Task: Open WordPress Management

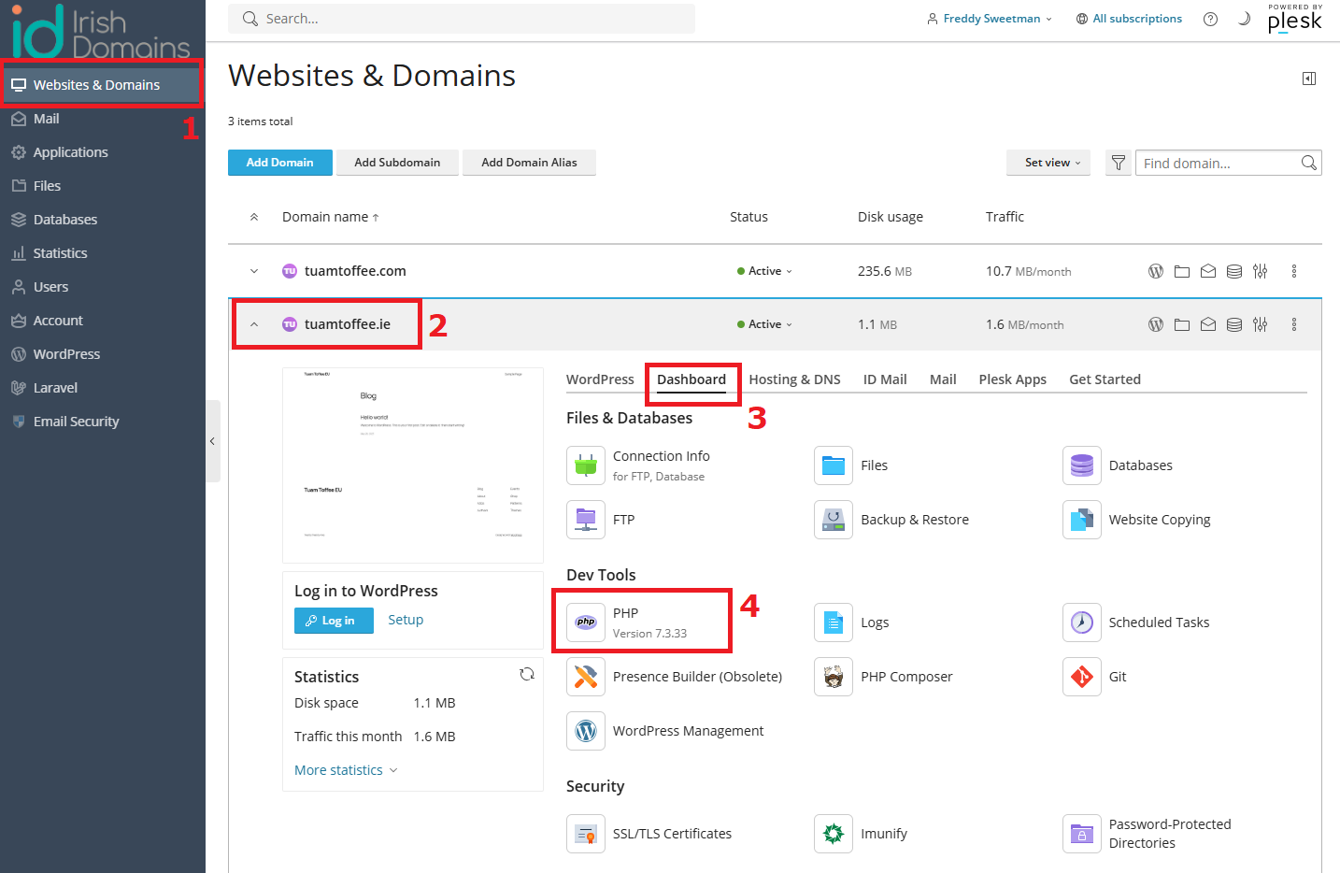Action: (x=665, y=731)
